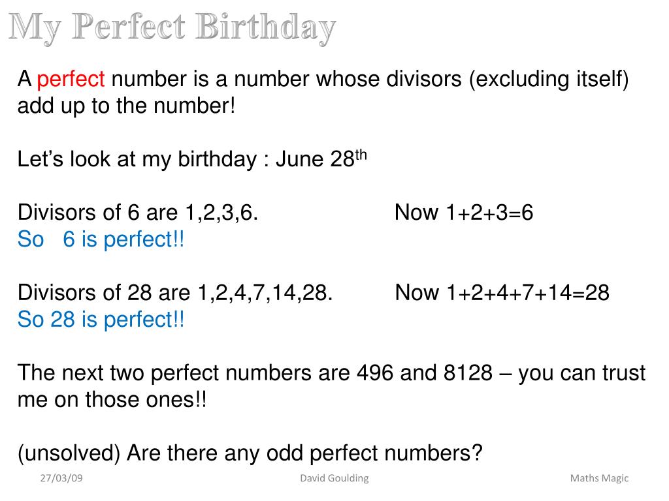Click the footer label Maths Magic
The width and height of the screenshot is (669, 501).
(600, 478)
